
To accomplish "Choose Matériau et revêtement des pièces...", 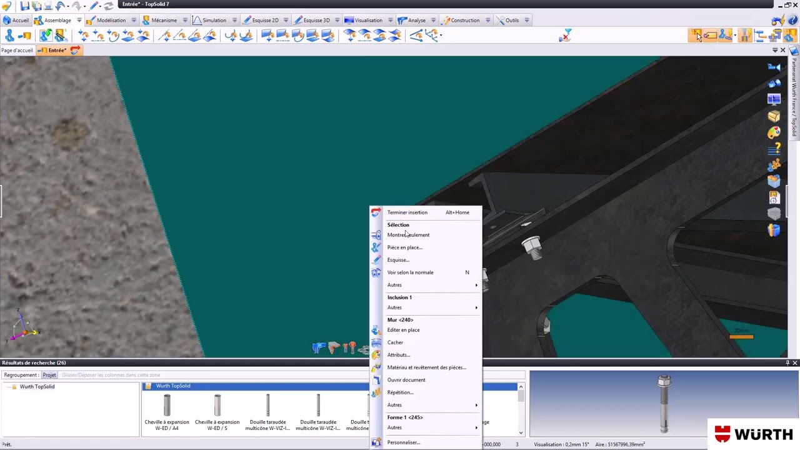I will [426, 367].
